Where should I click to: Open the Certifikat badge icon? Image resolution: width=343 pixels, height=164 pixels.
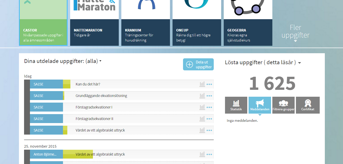coord(307,105)
